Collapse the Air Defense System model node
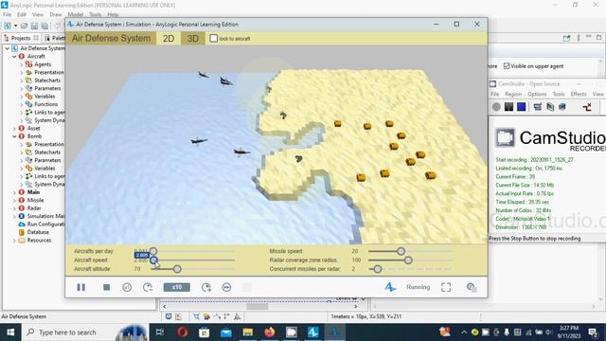Image resolution: width=606 pixels, height=341 pixels. point(7,48)
